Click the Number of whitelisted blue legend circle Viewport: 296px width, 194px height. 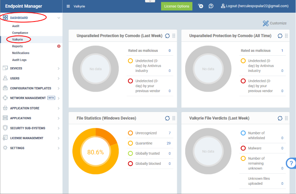[243, 133]
